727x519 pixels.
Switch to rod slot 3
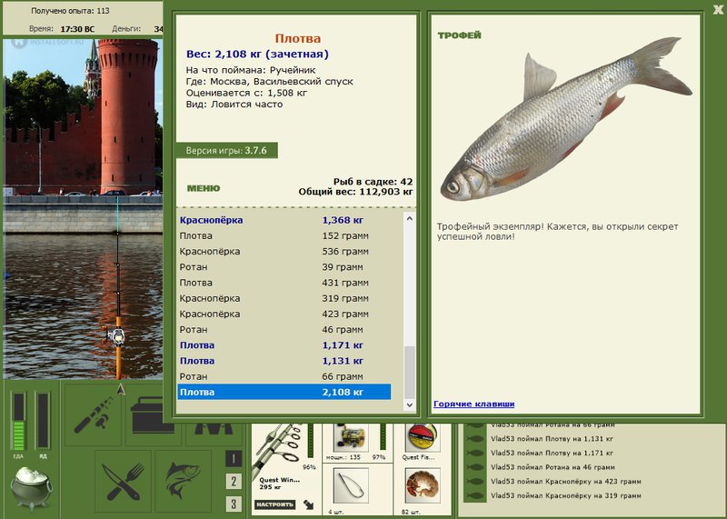tap(234, 504)
